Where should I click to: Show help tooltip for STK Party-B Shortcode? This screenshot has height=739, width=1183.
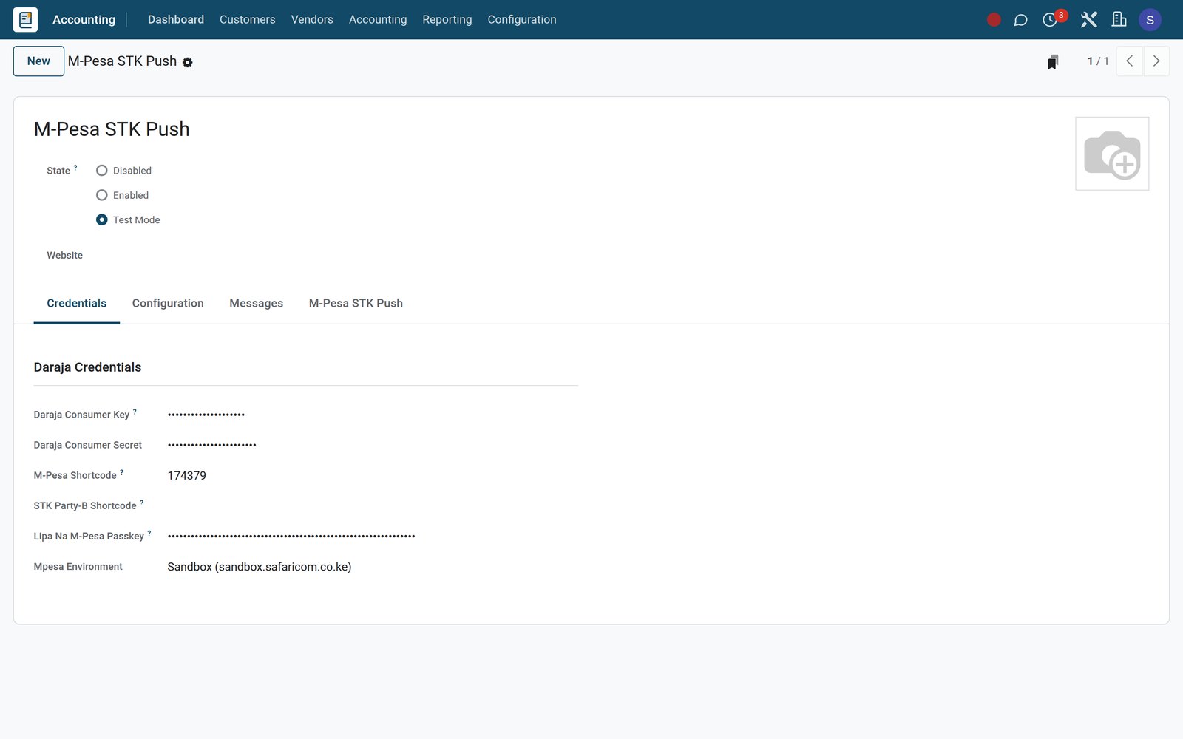pyautogui.click(x=142, y=503)
